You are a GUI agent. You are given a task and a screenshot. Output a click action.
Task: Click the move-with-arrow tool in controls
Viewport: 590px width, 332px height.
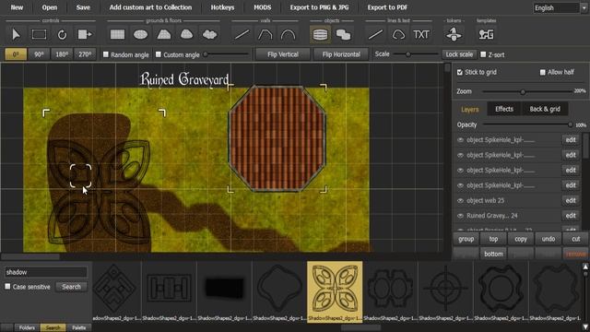tap(85, 35)
